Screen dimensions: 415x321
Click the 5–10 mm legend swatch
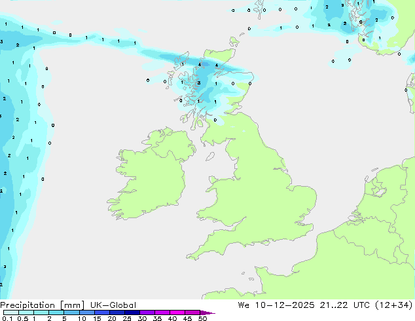coord(71,312)
